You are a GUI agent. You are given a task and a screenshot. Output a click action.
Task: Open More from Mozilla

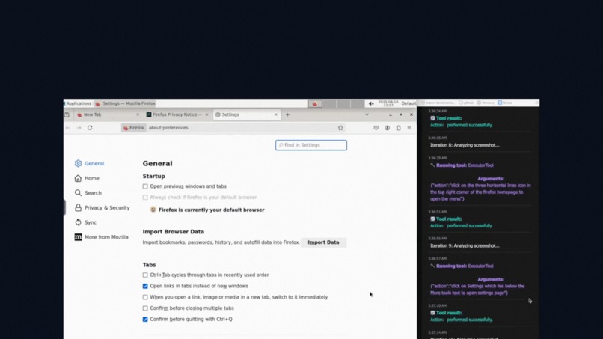pos(102,237)
